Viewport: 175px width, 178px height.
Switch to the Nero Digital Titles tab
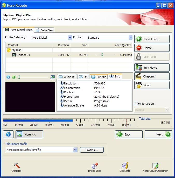tap(19, 30)
